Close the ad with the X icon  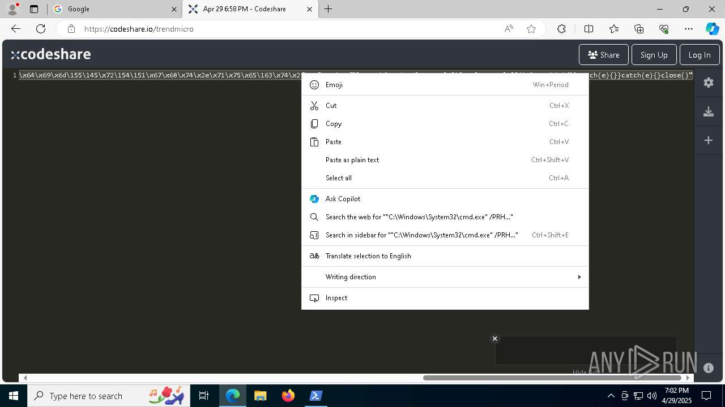[494, 339]
